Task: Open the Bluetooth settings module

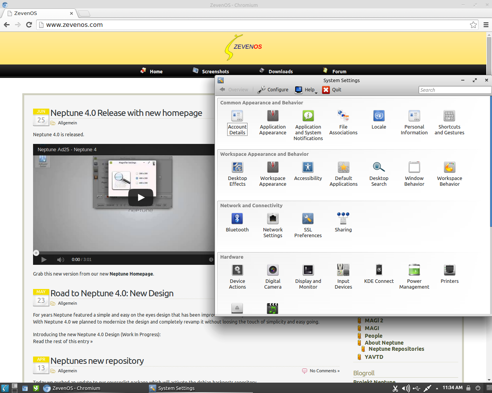Action: 237,222
